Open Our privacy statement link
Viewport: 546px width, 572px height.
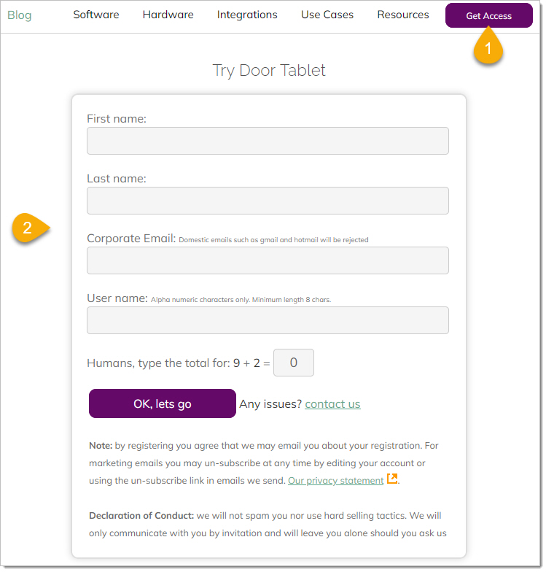tap(335, 481)
